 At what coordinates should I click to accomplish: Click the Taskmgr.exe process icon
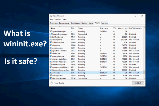click(x=51, y=40)
